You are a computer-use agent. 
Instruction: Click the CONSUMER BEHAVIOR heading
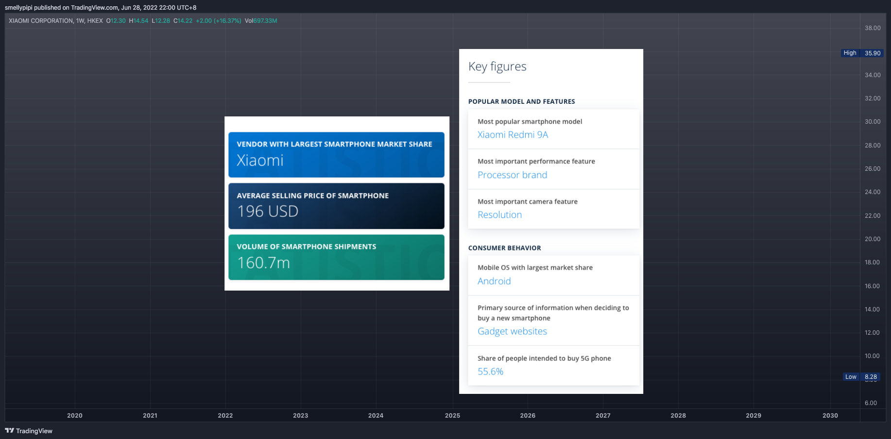pyautogui.click(x=504, y=248)
